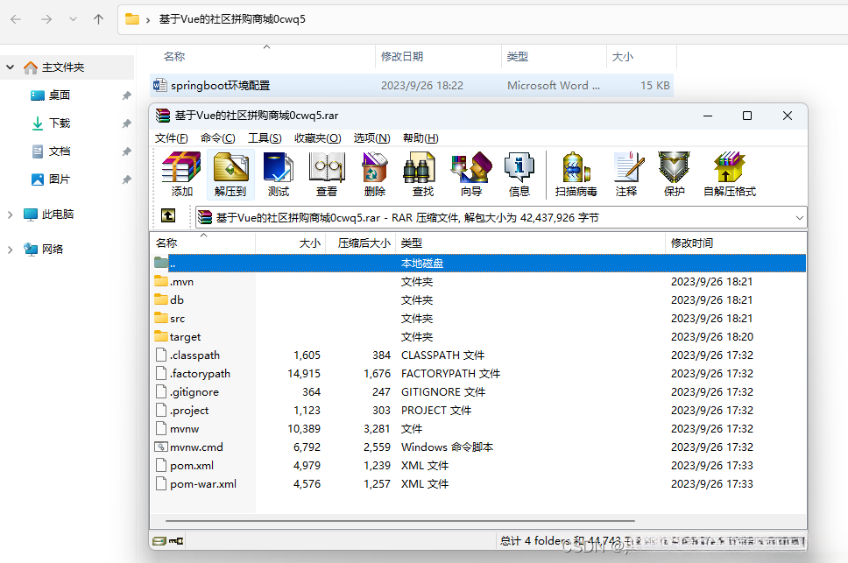This screenshot has height=563, width=848.
Task: Select the target folder row
Action: pos(479,336)
